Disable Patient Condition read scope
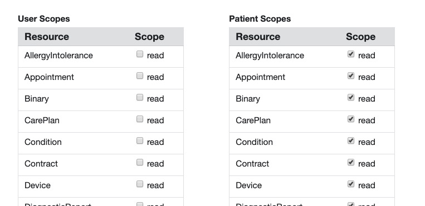 tap(351, 140)
